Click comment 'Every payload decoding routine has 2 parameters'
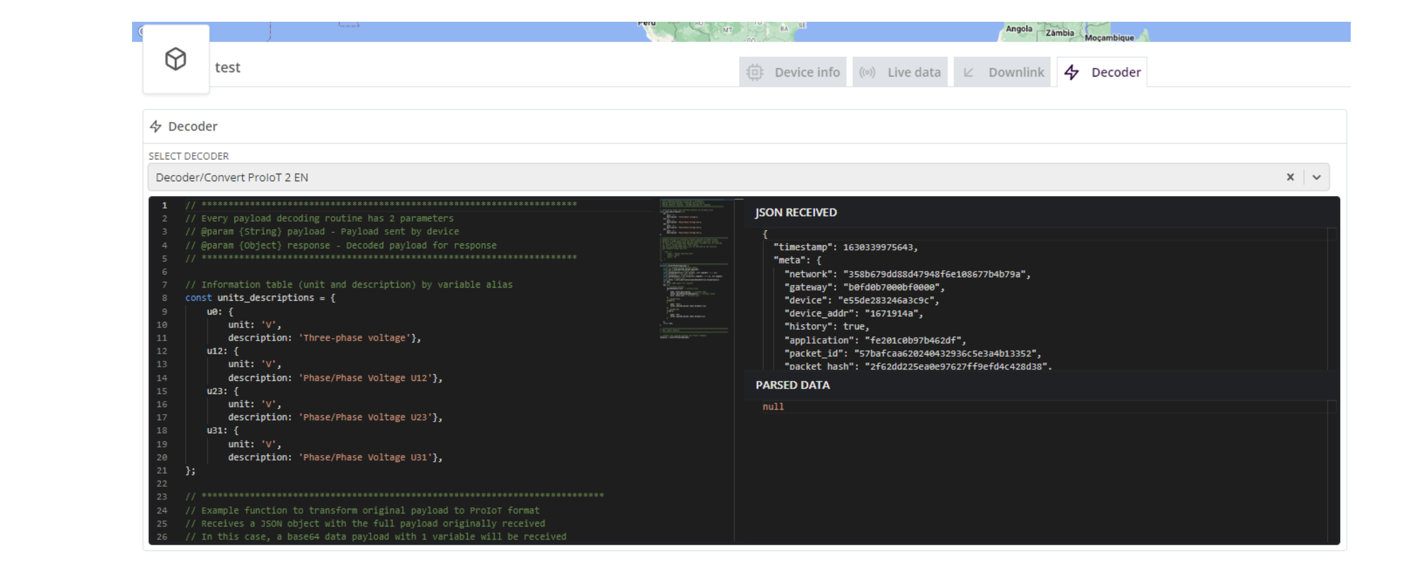This screenshot has height=579, width=1413. coord(319,219)
